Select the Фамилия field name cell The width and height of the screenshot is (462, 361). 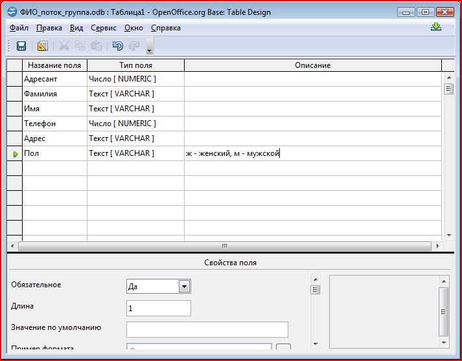tap(55, 94)
